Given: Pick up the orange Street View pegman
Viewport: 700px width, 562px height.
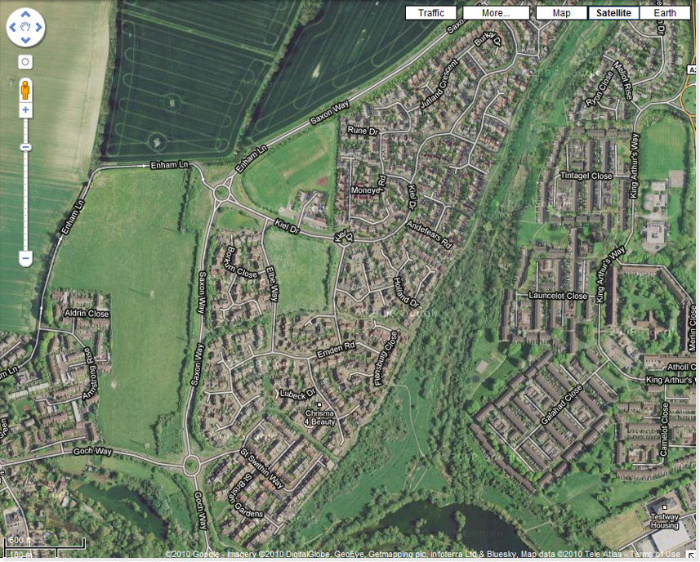Looking at the screenshot, I should click(x=25, y=91).
